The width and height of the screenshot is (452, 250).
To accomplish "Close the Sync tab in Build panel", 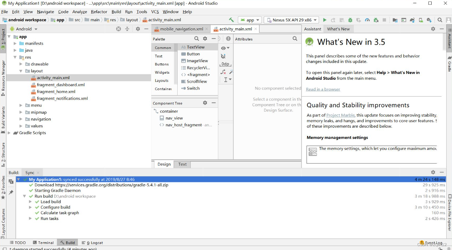I will coord(38,172).
